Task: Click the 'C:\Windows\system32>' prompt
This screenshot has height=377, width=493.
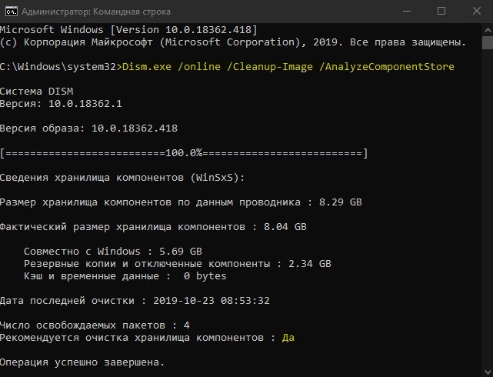Action: (61, 67)
